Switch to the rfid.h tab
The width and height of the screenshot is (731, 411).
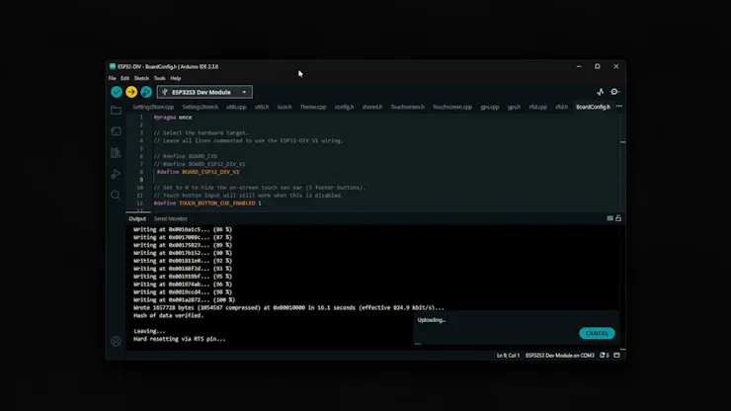[x=561, y=107]
